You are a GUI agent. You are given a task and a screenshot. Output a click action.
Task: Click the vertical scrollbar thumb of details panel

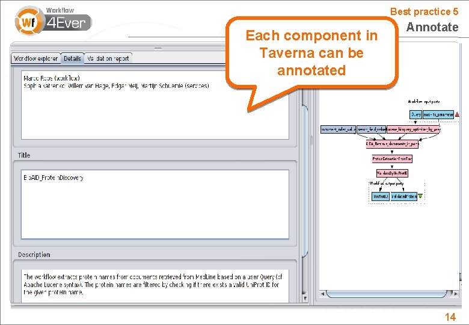click(x=305, y=181)
